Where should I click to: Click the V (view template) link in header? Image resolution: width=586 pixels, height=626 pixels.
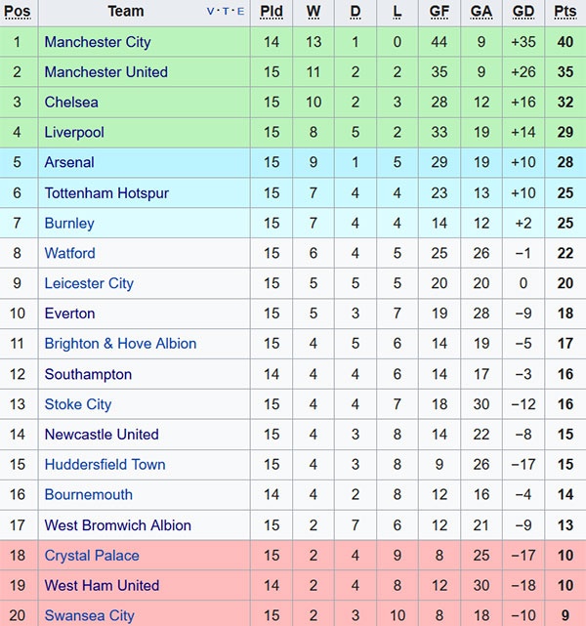click(211, 13)
